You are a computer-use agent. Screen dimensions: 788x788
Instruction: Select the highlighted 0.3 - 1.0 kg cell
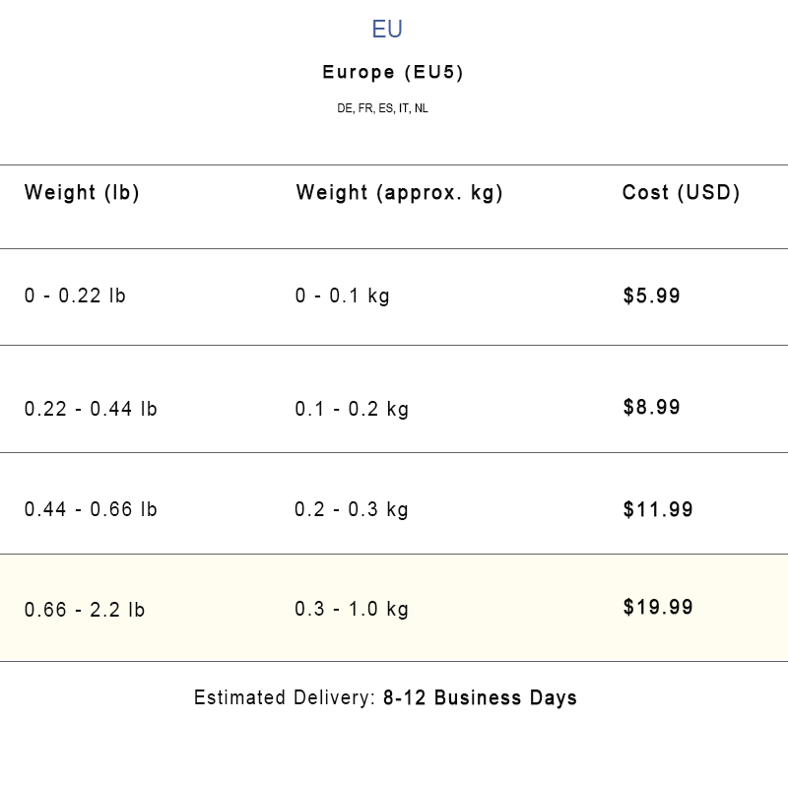pos(352,609)
